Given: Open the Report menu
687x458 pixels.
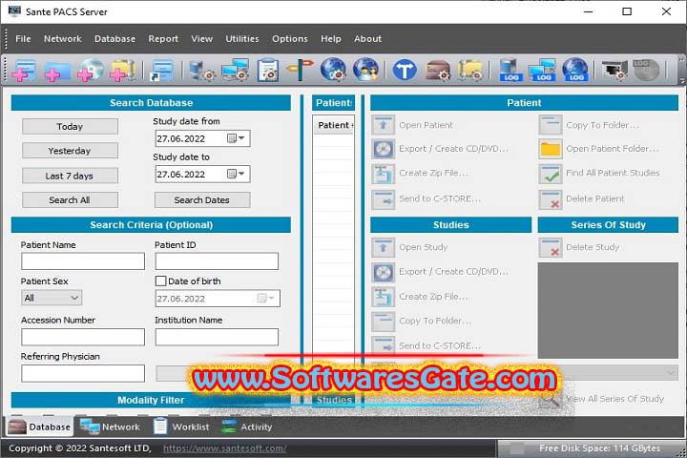Looking at the screenshot, I should [163, 38].
